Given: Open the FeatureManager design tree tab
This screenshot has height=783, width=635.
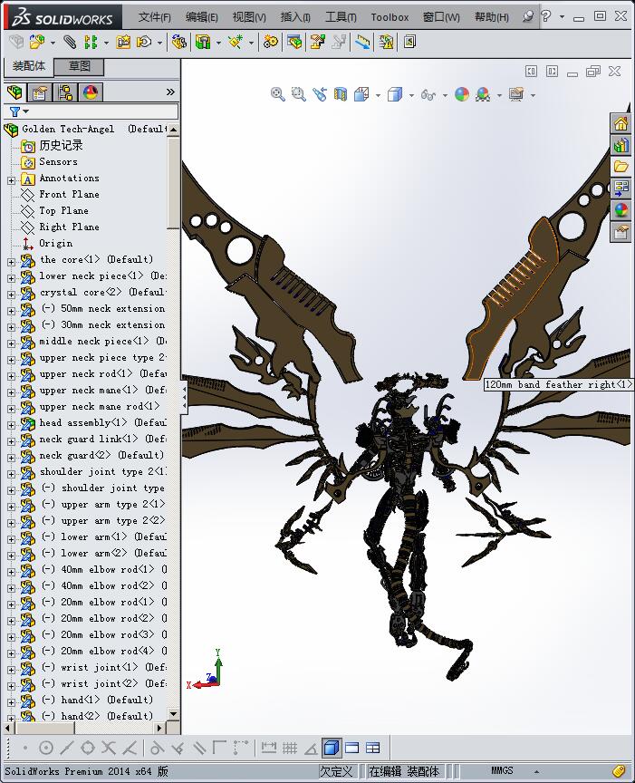Looking at the screenshot, I should point(15,92).
